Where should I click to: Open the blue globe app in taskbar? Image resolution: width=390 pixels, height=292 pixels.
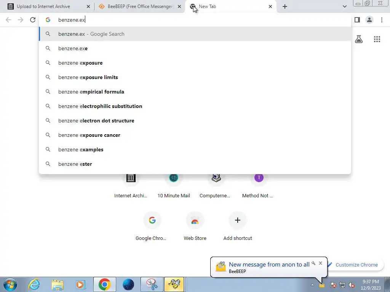pos(128,284)
